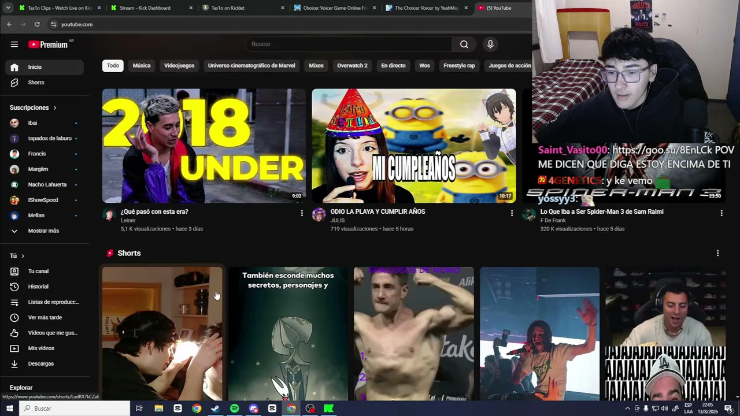Open Videos que me gustan
740x416 pixels.
[x=45, y=333]
